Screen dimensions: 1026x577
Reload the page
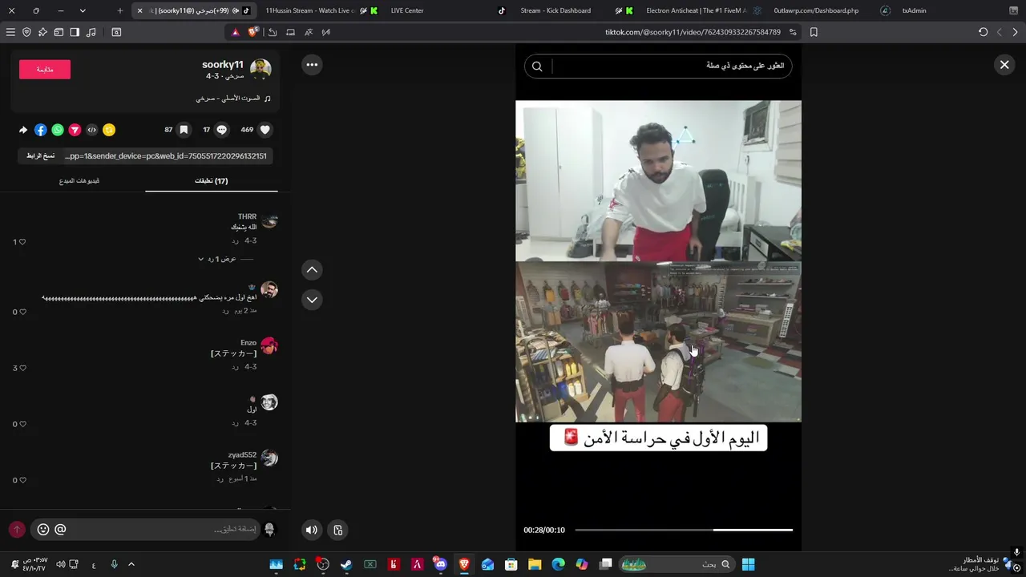984,32
